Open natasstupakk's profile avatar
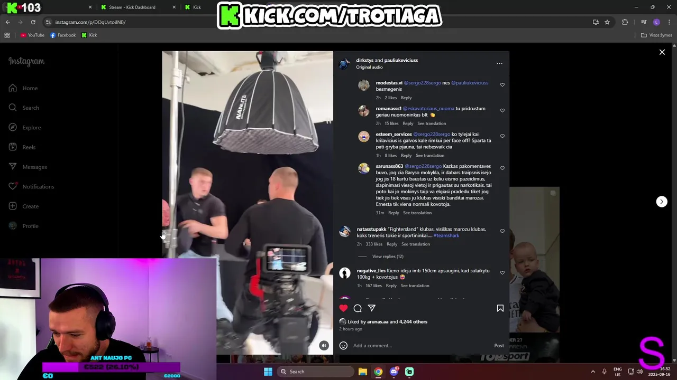The width and height of the screenshot is (677, 380). pos(345,232)
